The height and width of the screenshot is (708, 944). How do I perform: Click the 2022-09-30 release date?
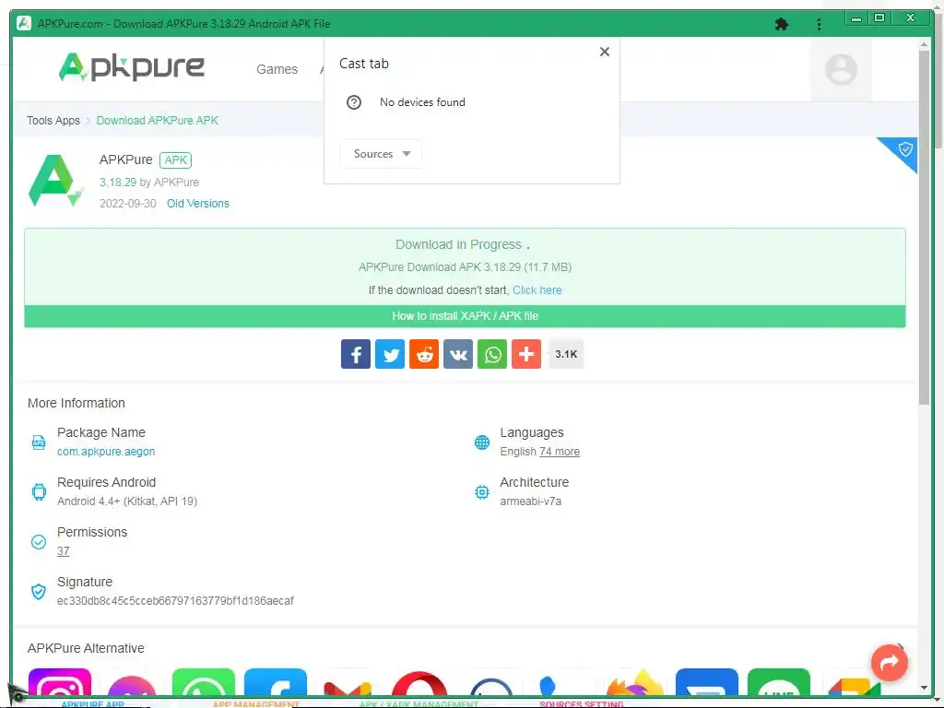[x=127, y=204]
